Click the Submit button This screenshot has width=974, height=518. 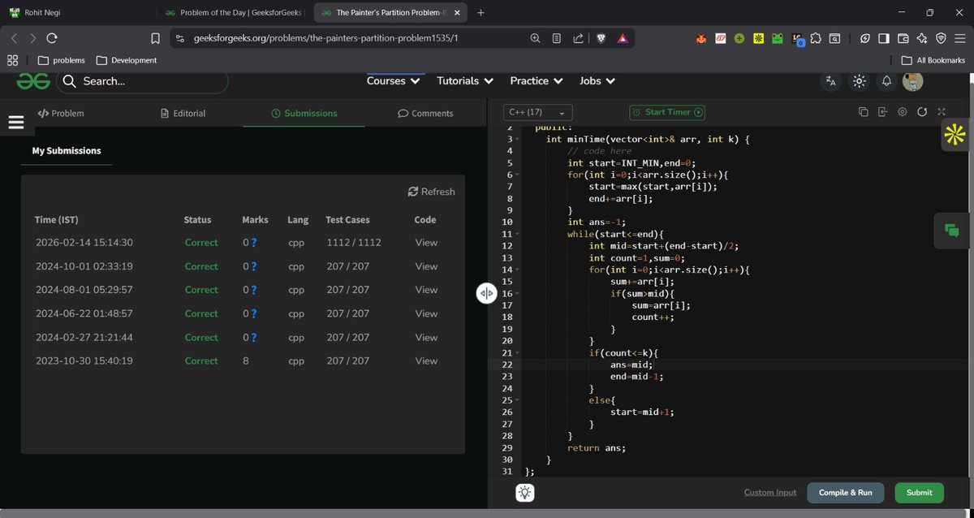click(x=918, y=492)
